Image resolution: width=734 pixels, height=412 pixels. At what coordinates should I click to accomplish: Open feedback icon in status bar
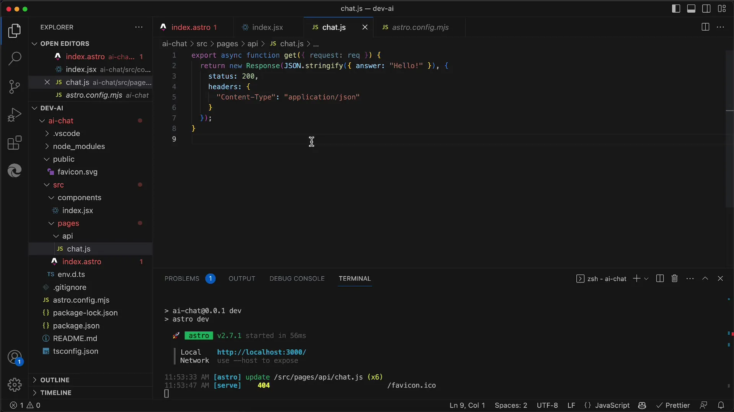click(x=703, y=405)
